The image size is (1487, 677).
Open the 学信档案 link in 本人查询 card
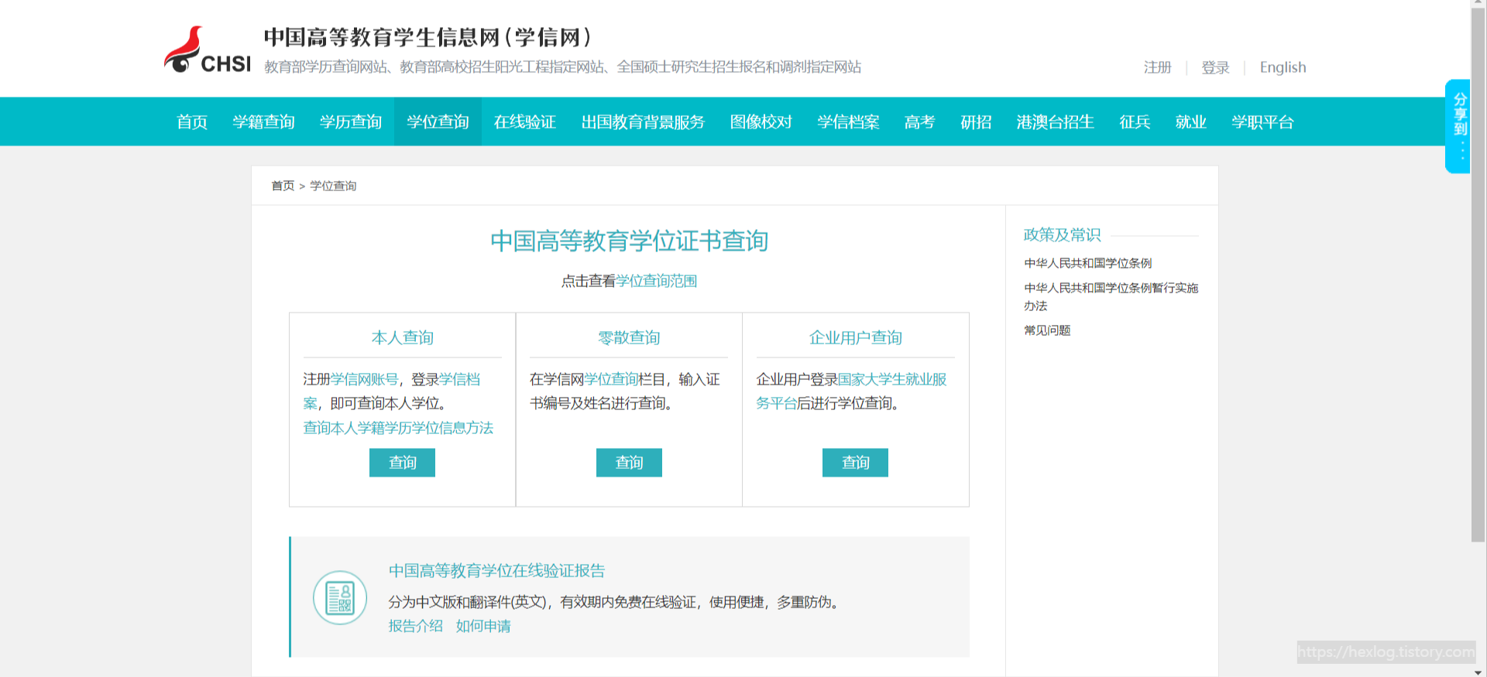point(459,379)
